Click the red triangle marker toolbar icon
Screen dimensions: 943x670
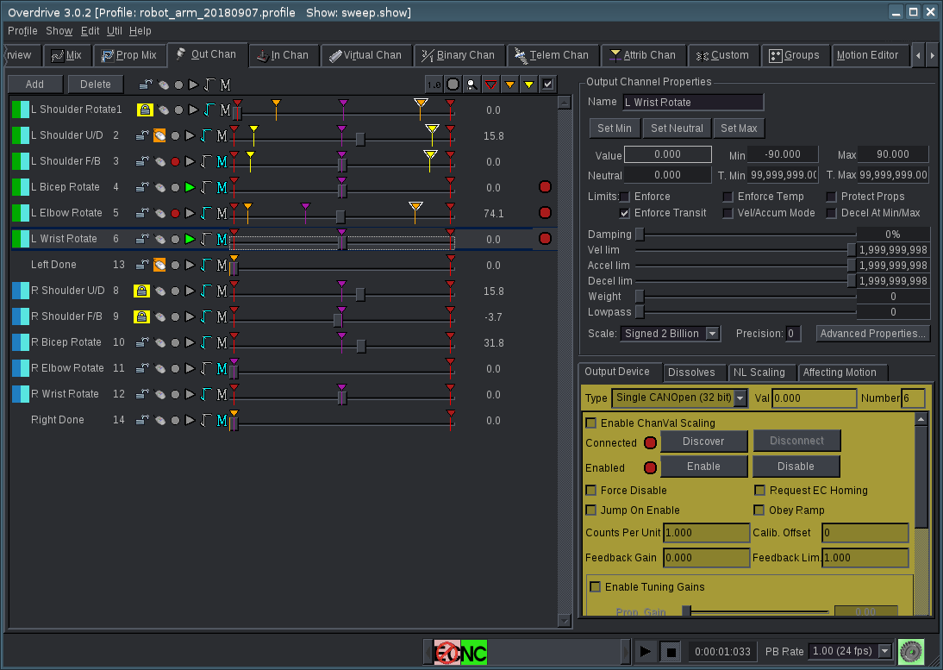[490, 85]
